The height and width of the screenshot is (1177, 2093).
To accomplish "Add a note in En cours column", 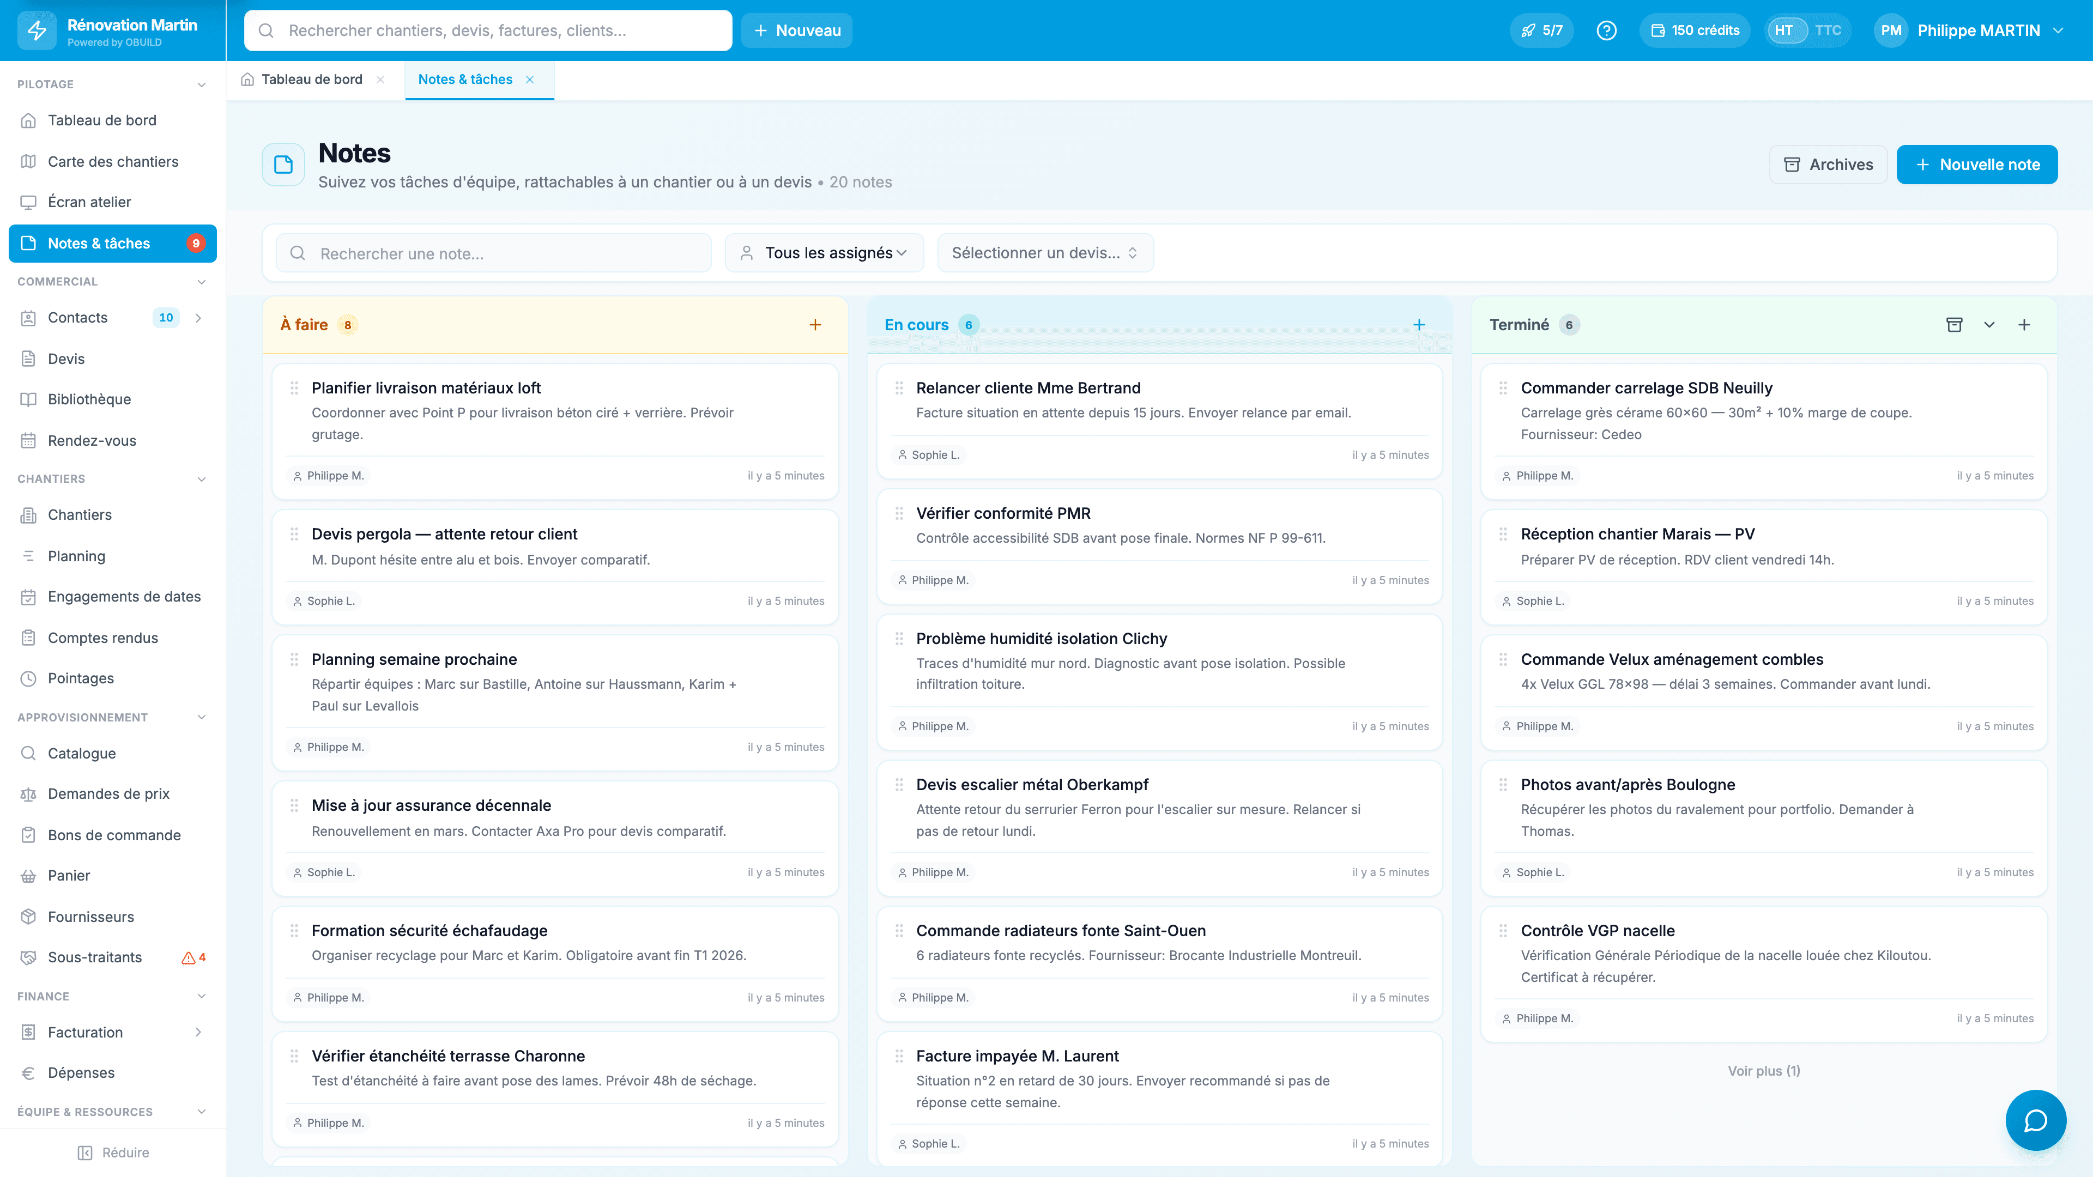I will (x=1419, y=325).
